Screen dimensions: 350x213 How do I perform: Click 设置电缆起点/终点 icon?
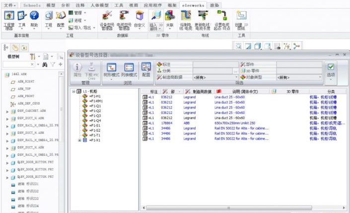[222, 15]
